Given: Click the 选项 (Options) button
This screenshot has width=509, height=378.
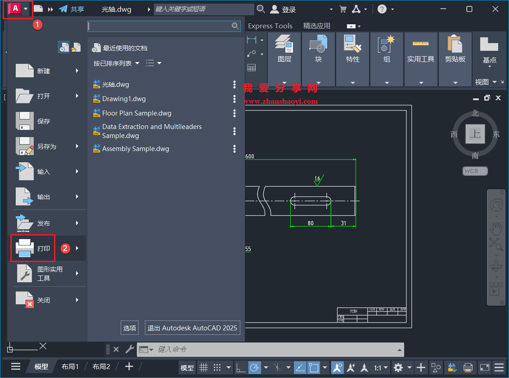Looking at the screenshot, I should click(130, 328).
